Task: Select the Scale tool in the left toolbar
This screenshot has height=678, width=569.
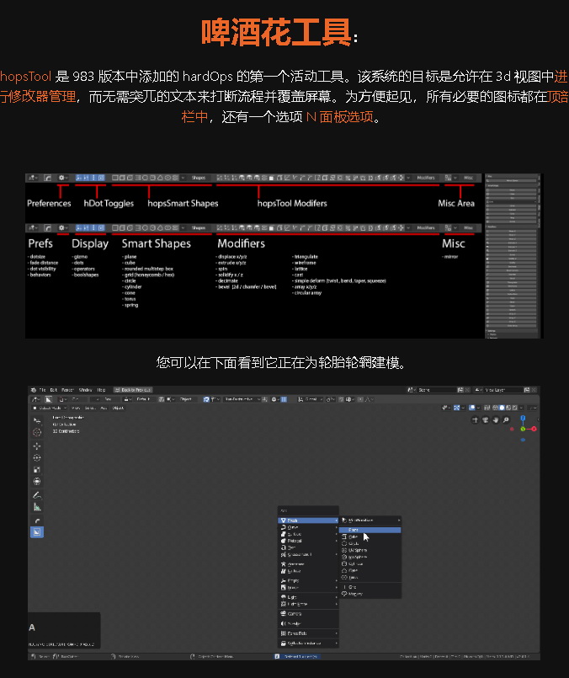Action: [x=37, y=470]
